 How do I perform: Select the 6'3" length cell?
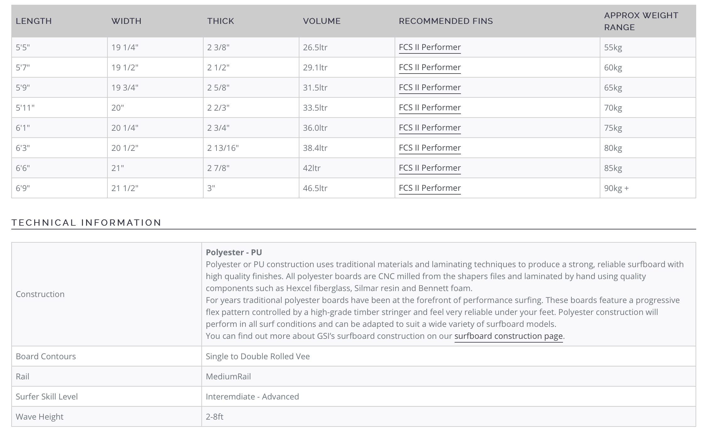[x=59, y=148]
